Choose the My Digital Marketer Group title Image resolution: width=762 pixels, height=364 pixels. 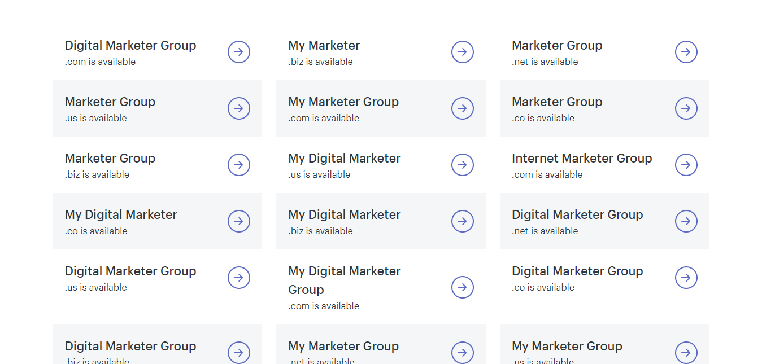click(x=344, y=280)
